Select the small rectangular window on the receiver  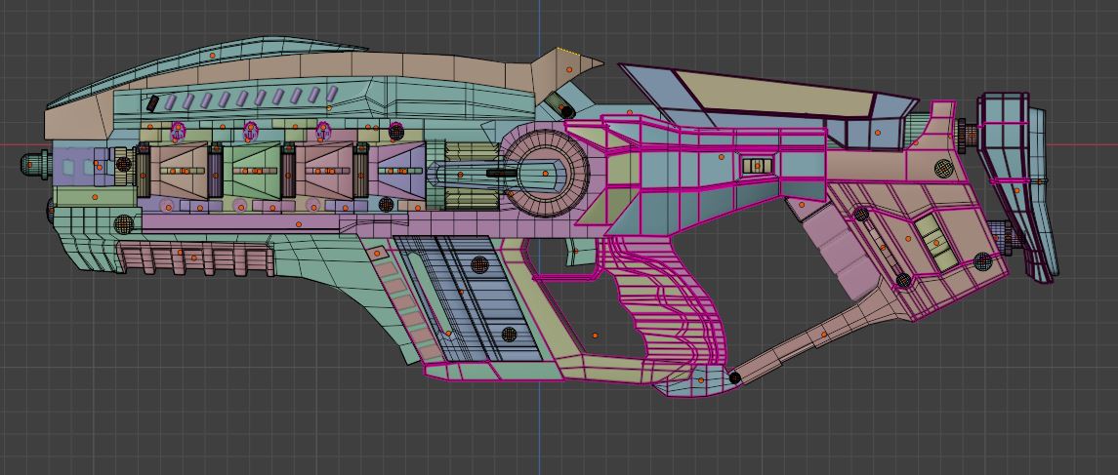point(758,166)
